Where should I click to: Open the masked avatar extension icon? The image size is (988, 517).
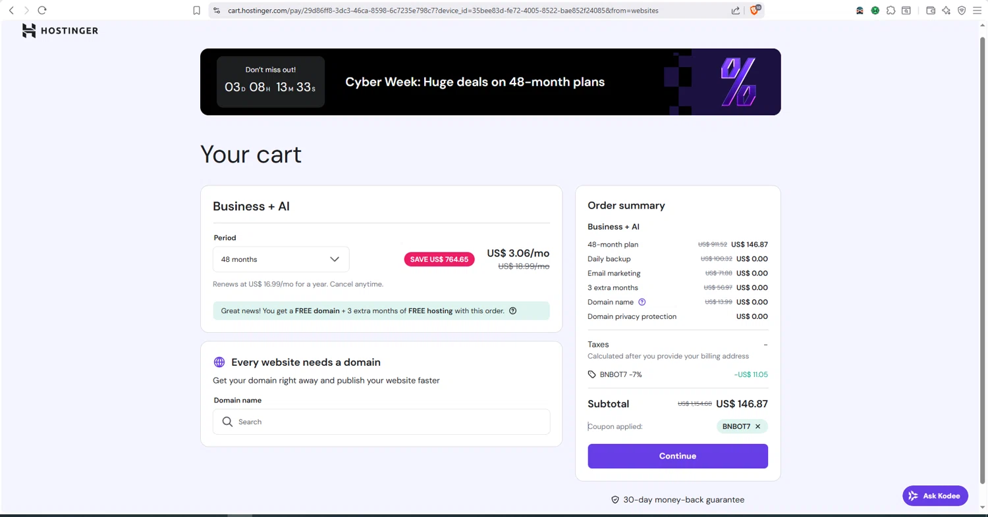click(860, 11)
